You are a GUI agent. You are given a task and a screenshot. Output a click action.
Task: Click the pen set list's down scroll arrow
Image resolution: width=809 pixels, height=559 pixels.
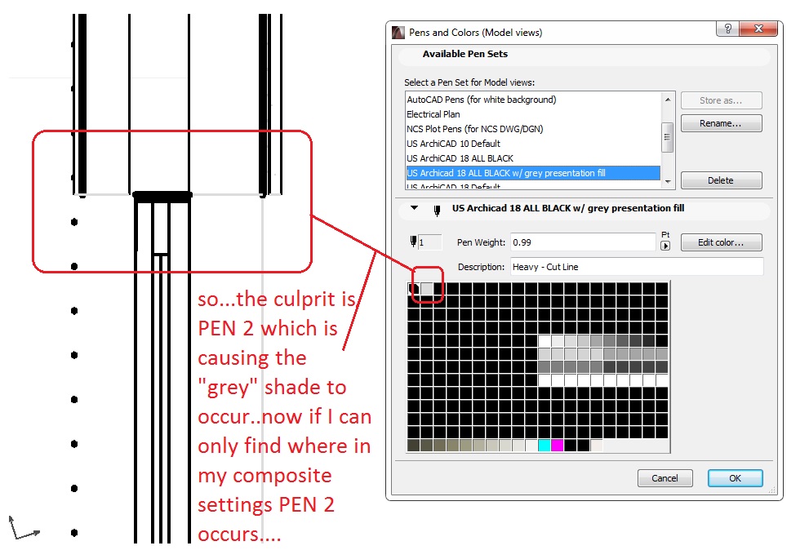(x=666, y=184)
